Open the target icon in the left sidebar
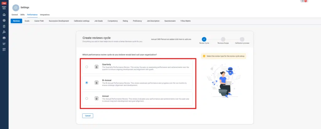 click(4, 20)
